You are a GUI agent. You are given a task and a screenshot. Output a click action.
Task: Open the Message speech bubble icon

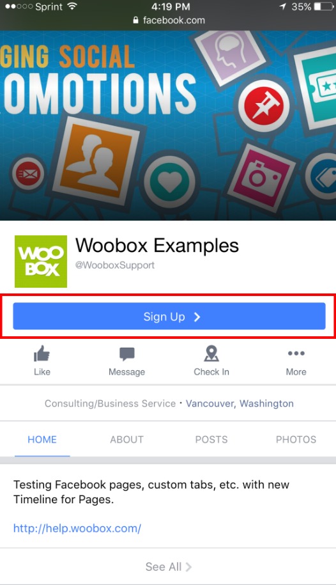point(126,354)
